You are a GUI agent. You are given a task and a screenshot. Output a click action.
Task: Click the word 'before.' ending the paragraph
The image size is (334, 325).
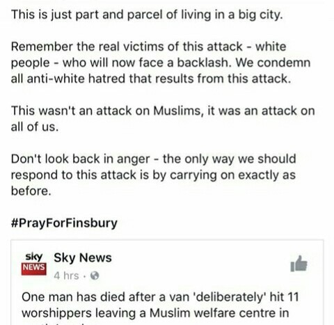pyautogui.click(x=31, y=191)
